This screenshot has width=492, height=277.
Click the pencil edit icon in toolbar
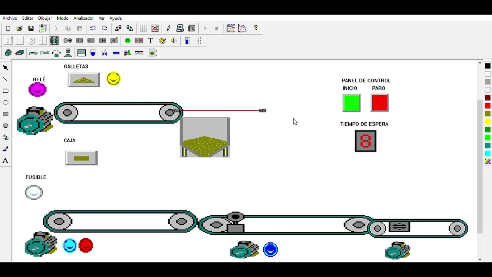[168, 28]
